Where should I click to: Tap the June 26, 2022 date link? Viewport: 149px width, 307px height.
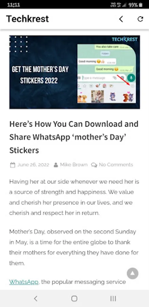(33, 165)
